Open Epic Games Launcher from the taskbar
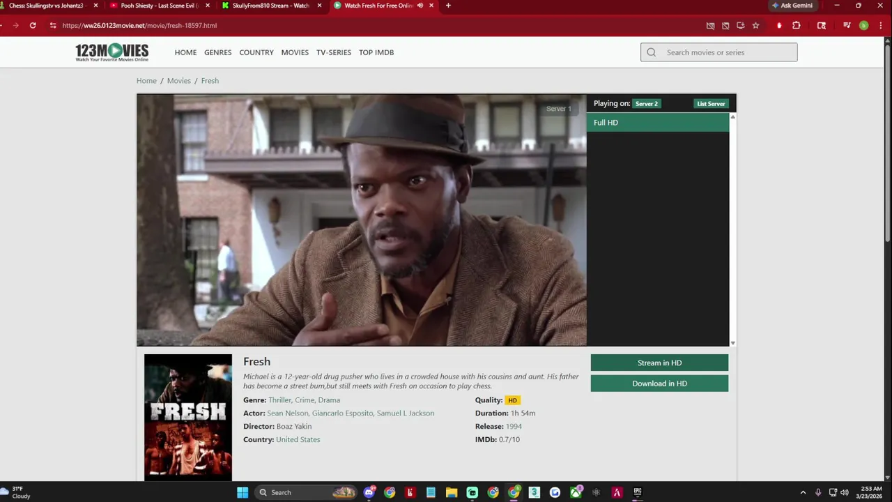 [x=638, y=492]
